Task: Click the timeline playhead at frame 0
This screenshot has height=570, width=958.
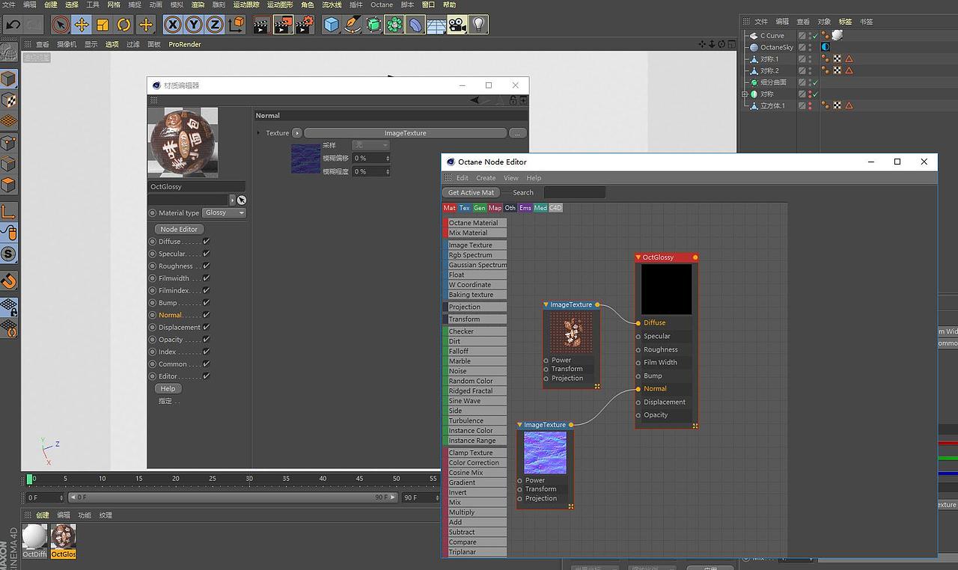Action: [x=30, y=479]
